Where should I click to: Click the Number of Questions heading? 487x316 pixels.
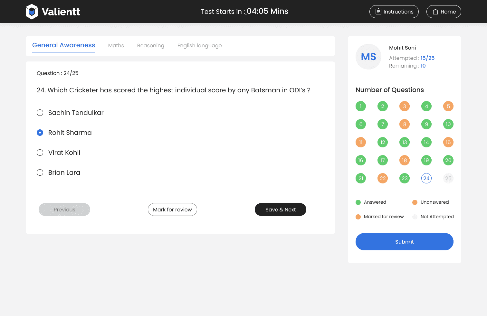point(390,90)
